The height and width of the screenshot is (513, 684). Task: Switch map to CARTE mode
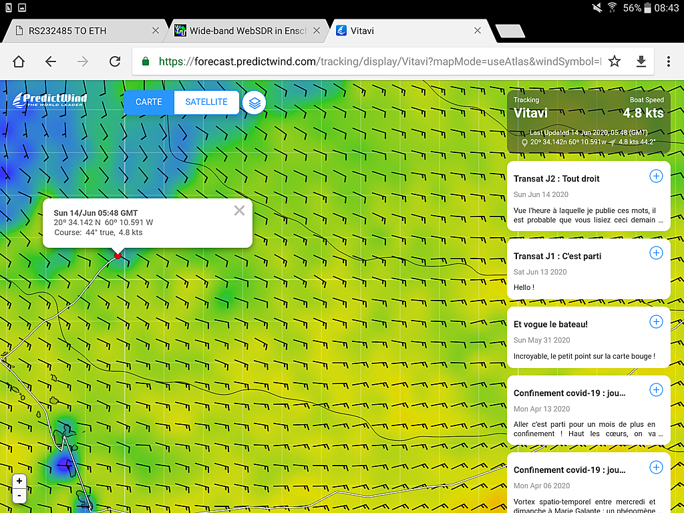pyautogui.click(x=149, y=102)
